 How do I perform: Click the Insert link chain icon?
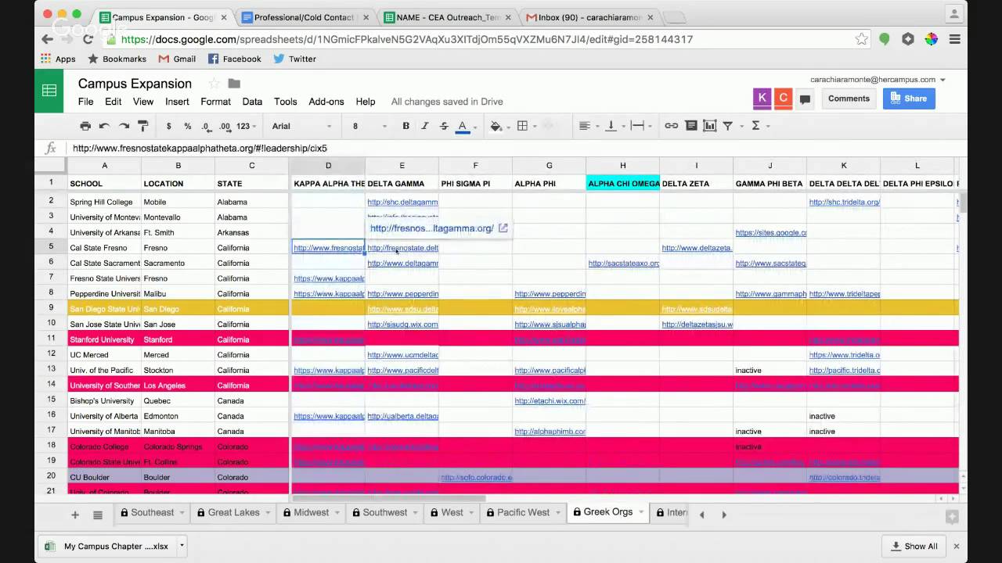pyautogui.click(x=672, y=126)
